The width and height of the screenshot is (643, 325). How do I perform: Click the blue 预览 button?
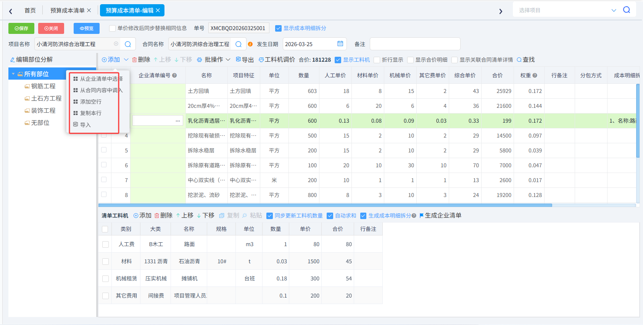(x=87, y=28)
